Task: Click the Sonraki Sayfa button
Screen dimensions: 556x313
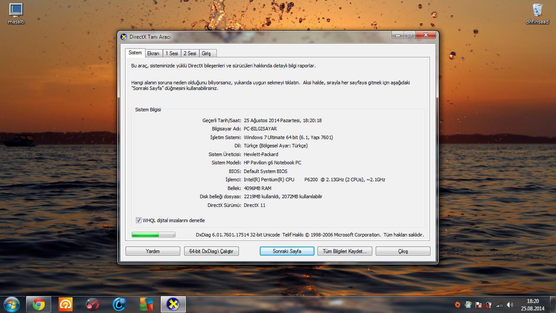Action: pyautogui.click(x=287, y=251)
